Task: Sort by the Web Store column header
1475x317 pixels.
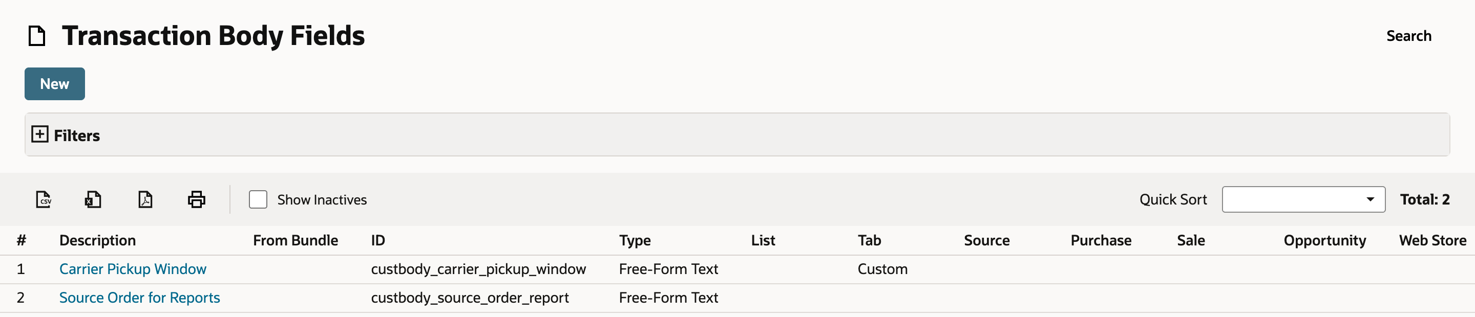Action: 1432,240
